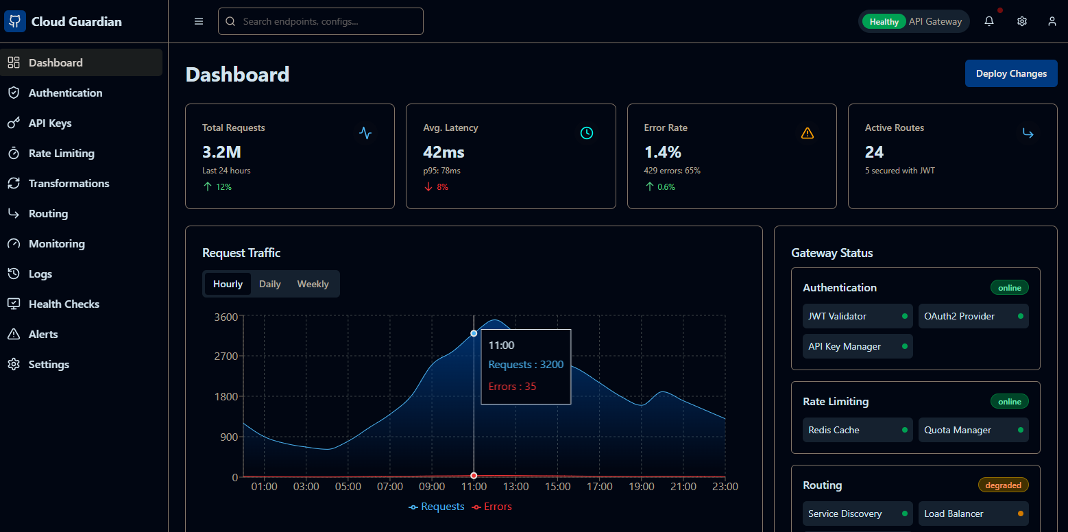
Task: Click the activity pulse icon on Total Requests
Action: coord(365,133)
